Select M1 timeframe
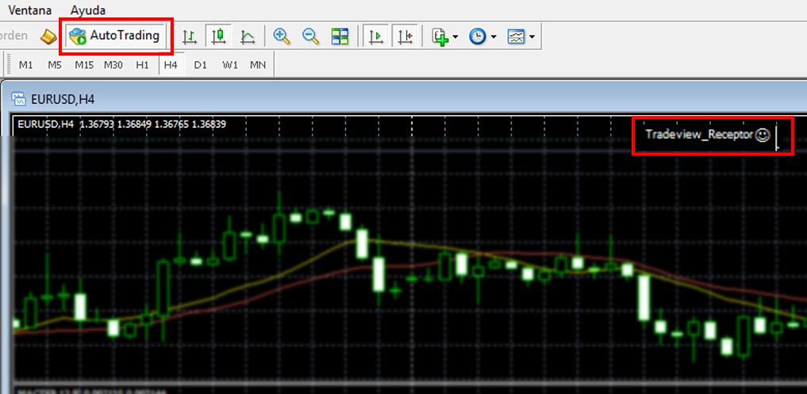 pyautogui.click(x=25, y=65)
